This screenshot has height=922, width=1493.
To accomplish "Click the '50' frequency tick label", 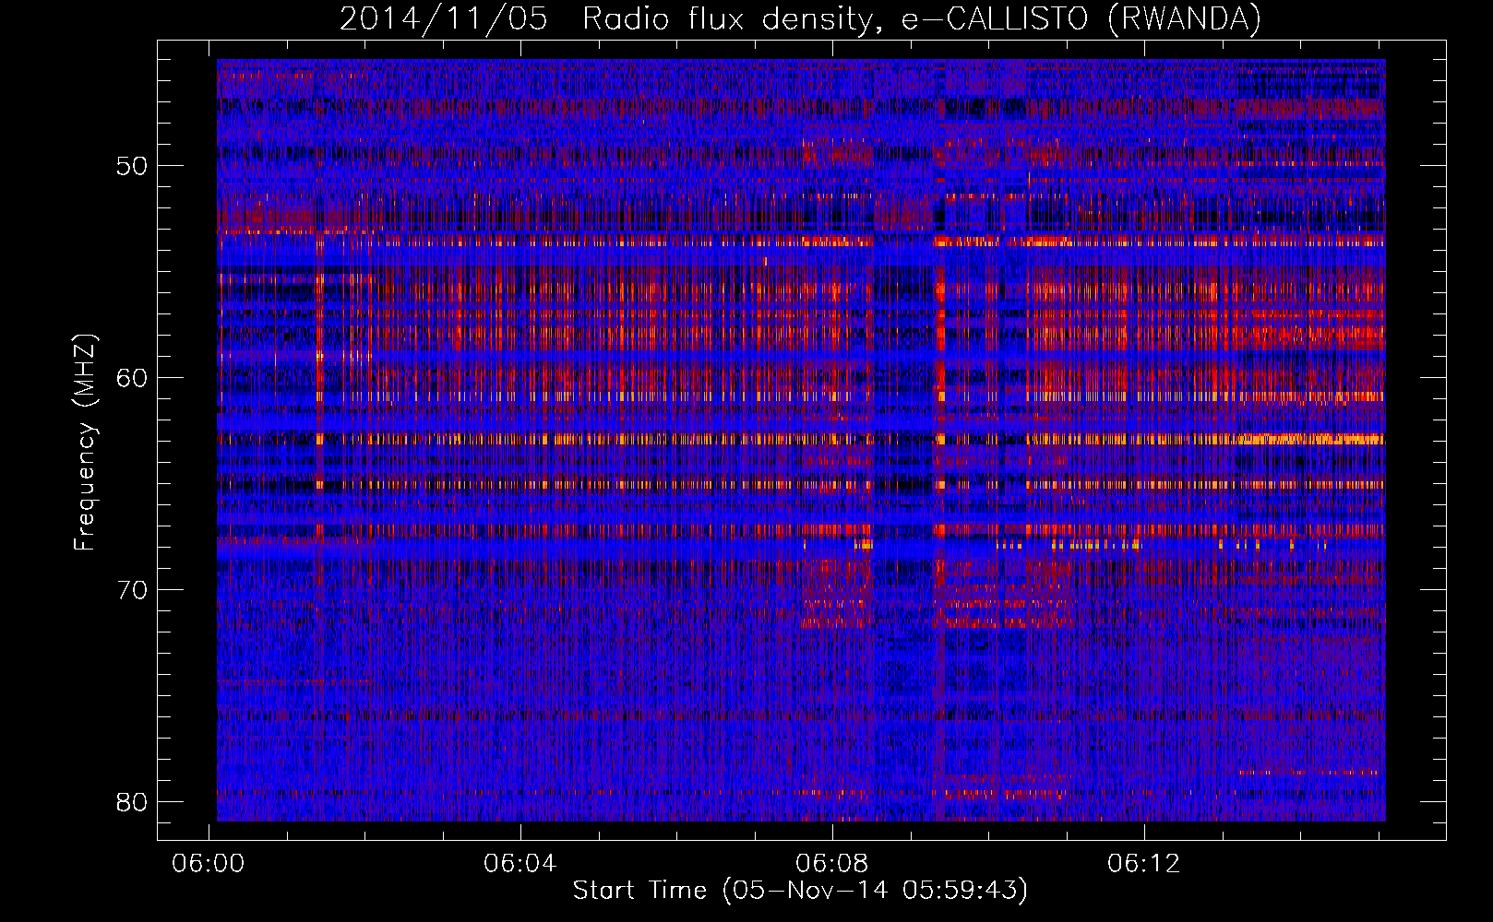I will (132, 166).
